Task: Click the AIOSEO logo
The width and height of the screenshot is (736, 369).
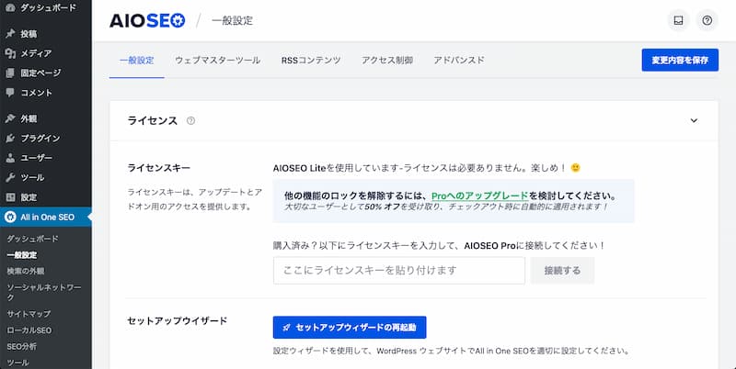Action: click(x=147, y=20)
